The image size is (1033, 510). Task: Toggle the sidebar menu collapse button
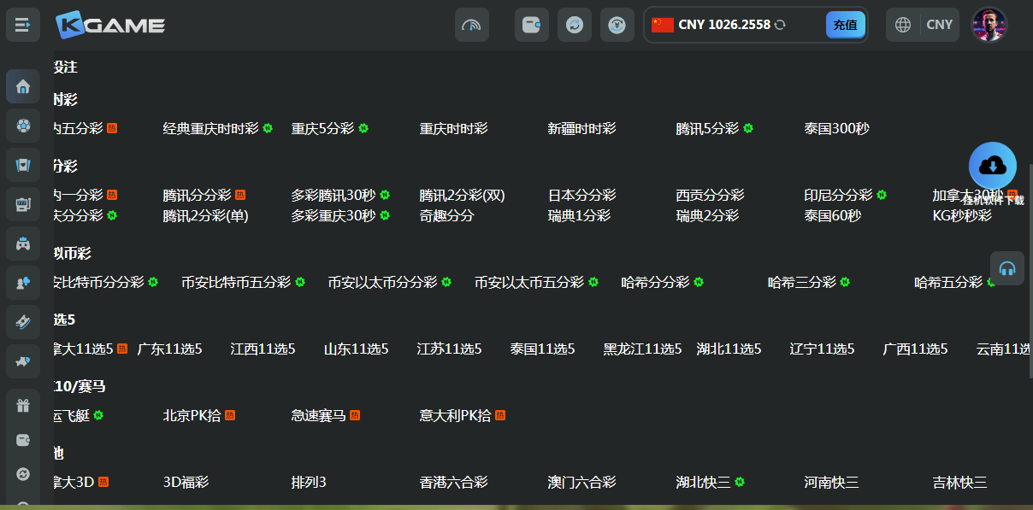coord(23,25)
